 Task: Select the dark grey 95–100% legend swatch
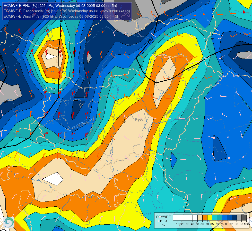click(244, 217)
